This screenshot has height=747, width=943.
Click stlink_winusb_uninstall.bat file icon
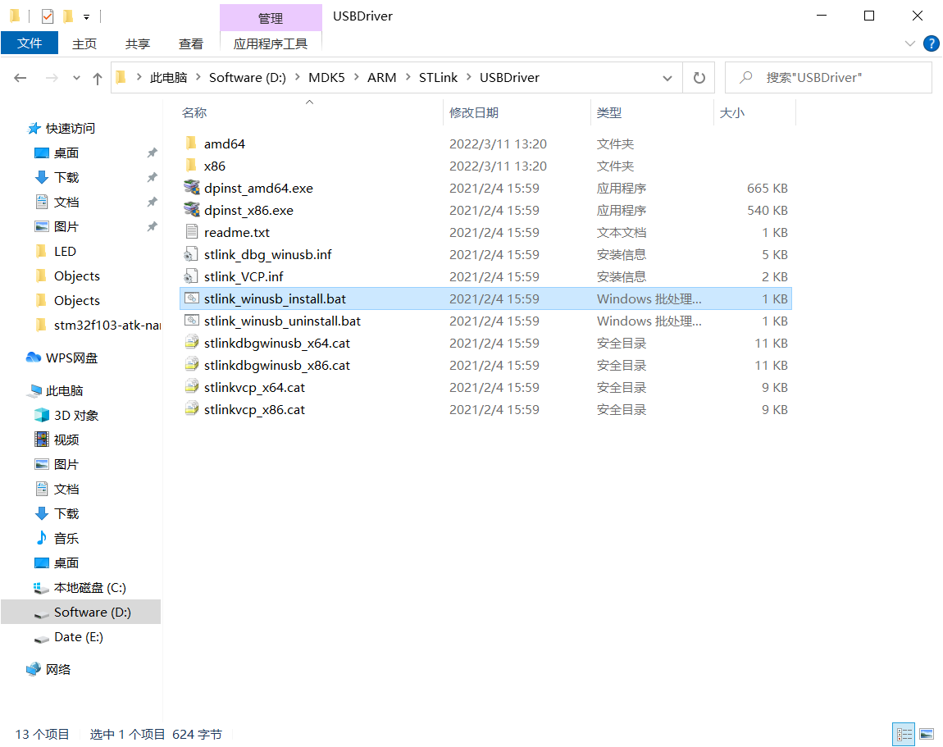pos(191,321)
